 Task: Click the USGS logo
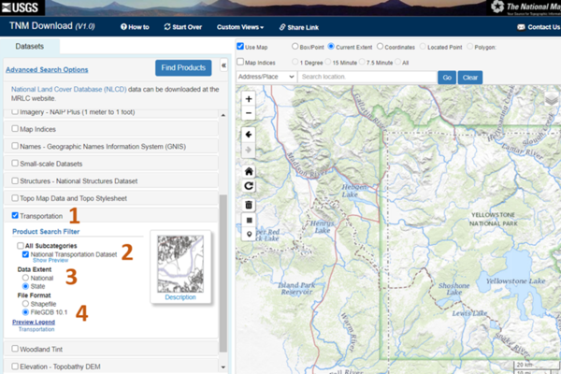tap(21, 7)
